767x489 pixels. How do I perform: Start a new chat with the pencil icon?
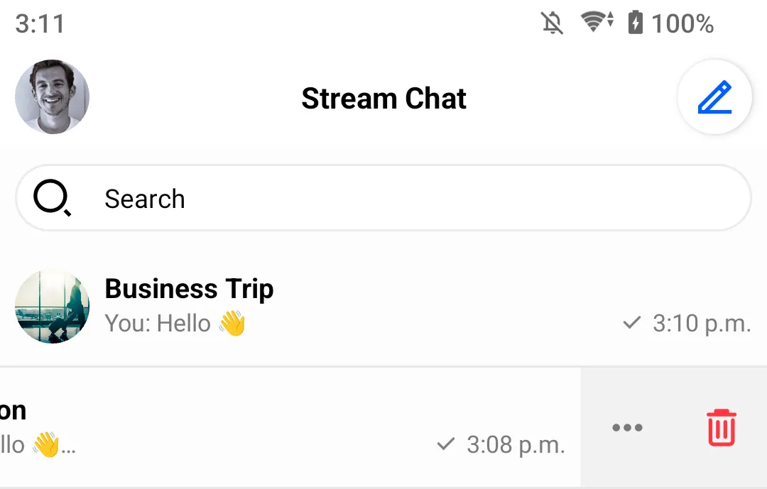(x=714, y=98)
